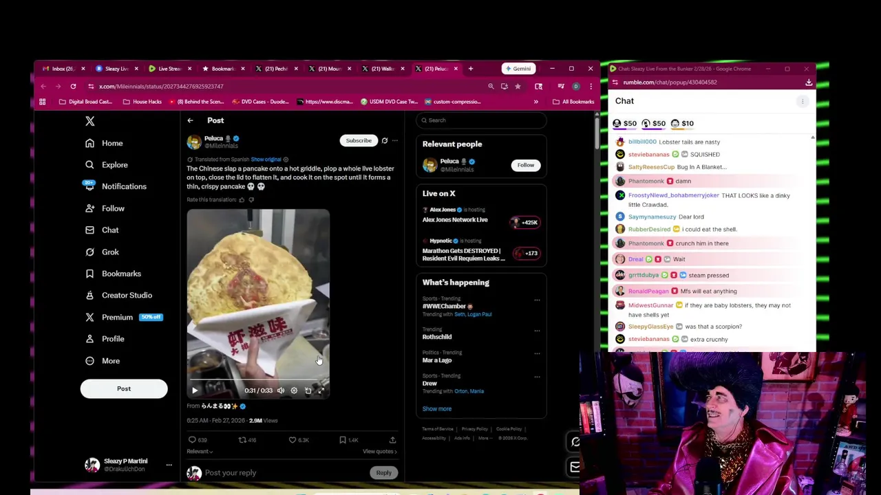Open Notifications in X sidebar
The image size is (881, 495).
point(115,186)
